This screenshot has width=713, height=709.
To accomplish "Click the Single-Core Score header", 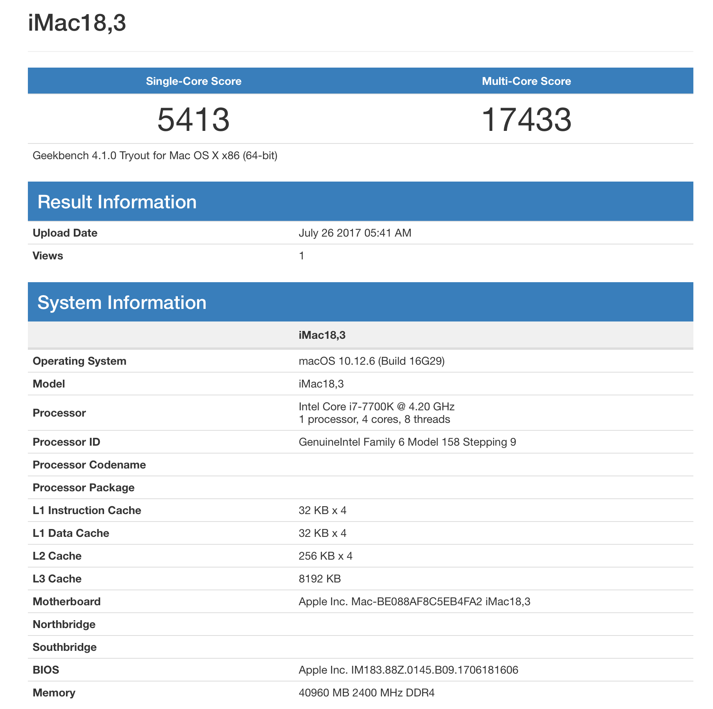I will (x=194, y=81).
